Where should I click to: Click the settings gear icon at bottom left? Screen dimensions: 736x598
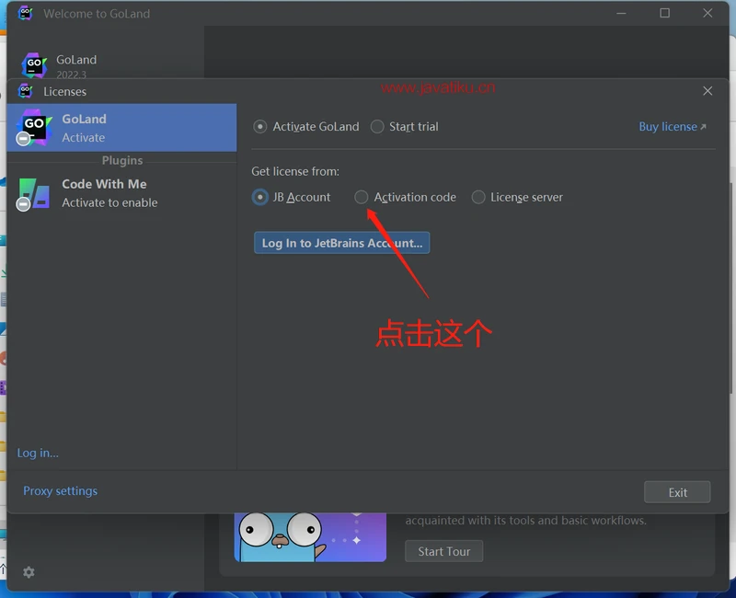click(x=29, y=572)
